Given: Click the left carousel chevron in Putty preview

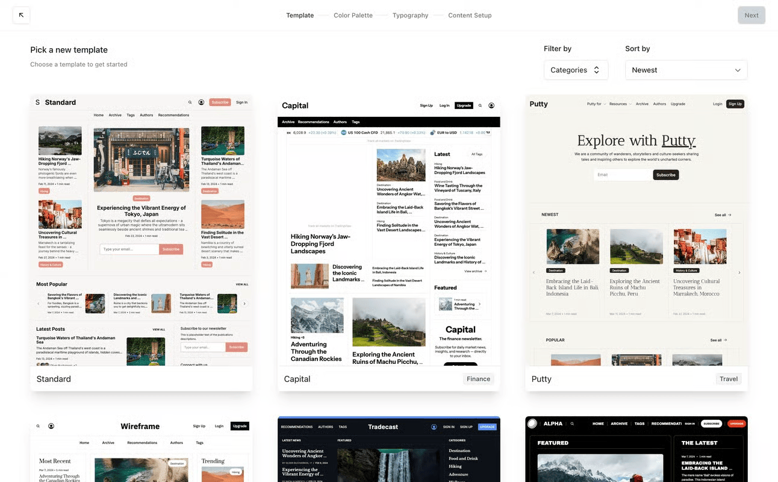Looking at the screenshot, I should pos(534,273).
